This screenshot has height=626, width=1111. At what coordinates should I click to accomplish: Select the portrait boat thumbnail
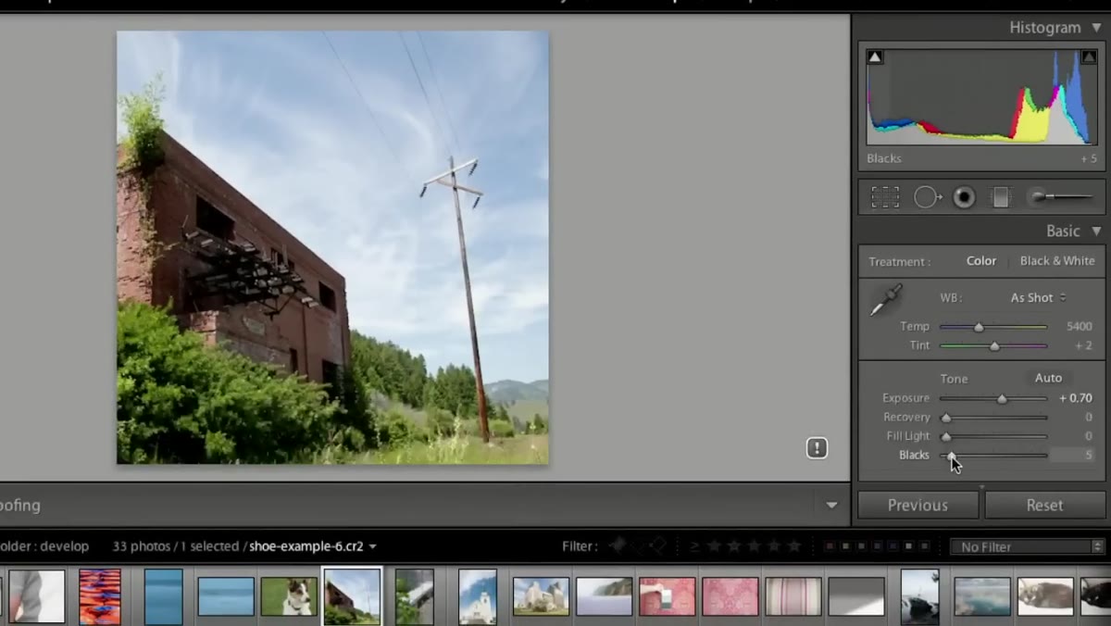pyautogui.click(x=919, y=596)
